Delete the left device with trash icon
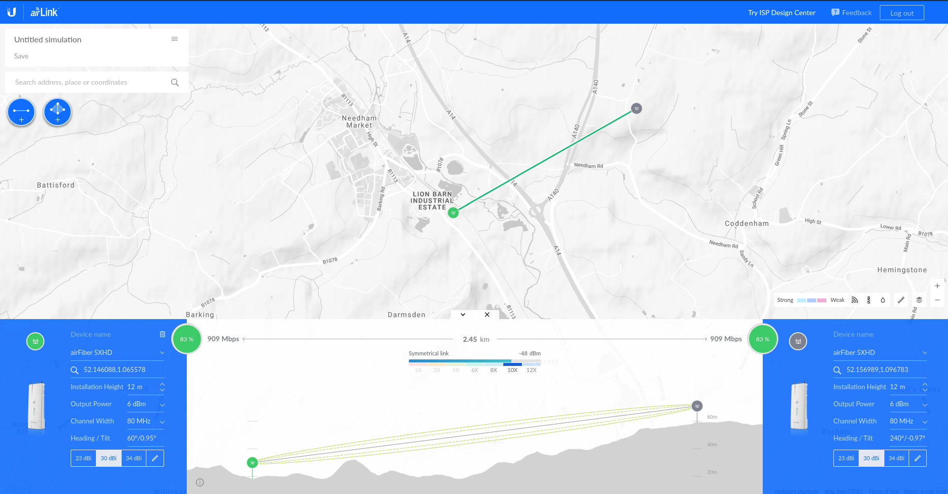The height and width of the screenshot is (494, 948). click(163, 334)
